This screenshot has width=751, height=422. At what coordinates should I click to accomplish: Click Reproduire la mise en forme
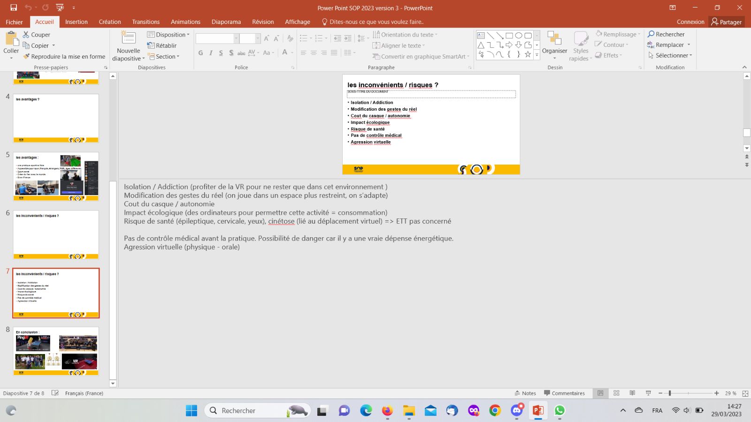[64, 56]
